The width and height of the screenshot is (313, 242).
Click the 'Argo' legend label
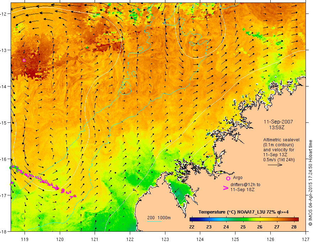click(x=238, y=178)
